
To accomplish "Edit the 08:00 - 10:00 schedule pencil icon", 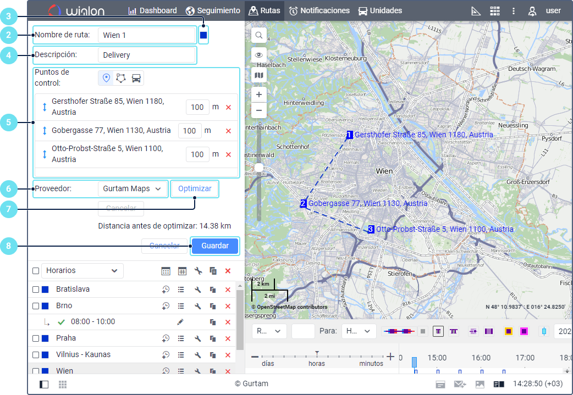I will point(180,322).
